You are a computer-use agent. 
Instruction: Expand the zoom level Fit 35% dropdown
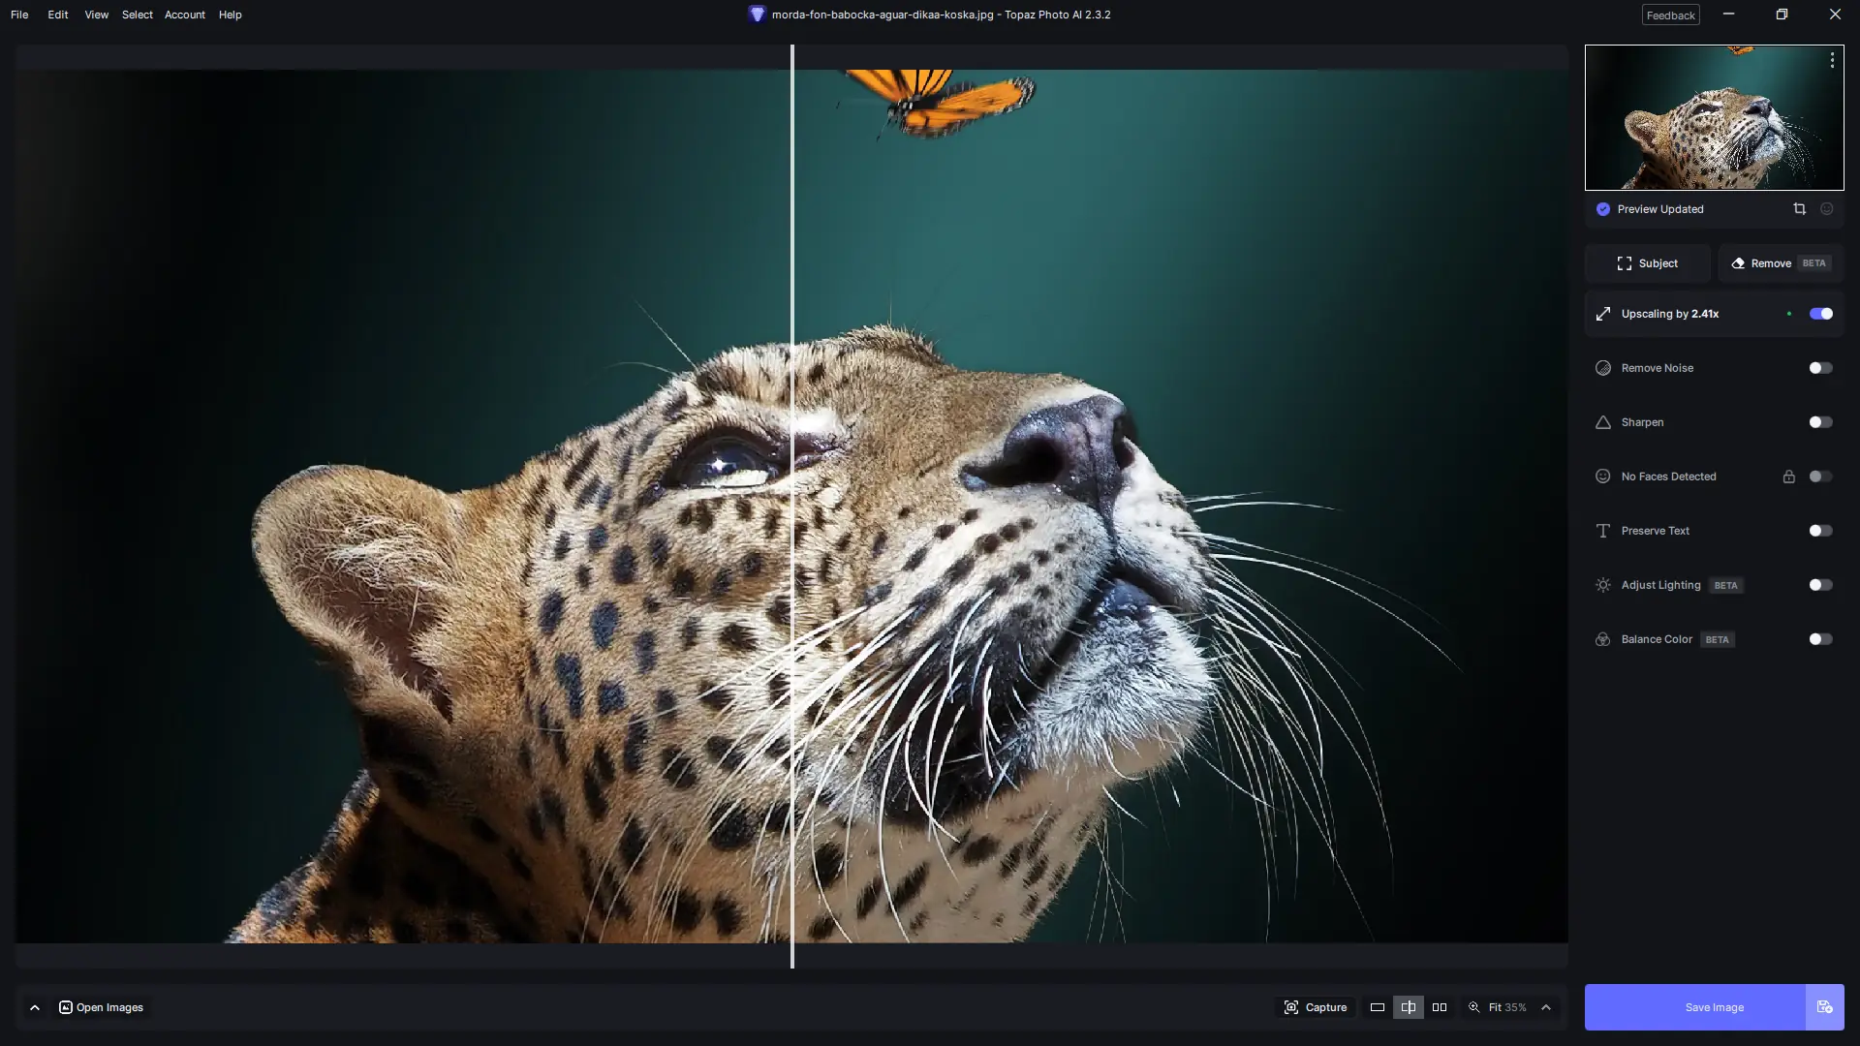click(1546, 1007)
